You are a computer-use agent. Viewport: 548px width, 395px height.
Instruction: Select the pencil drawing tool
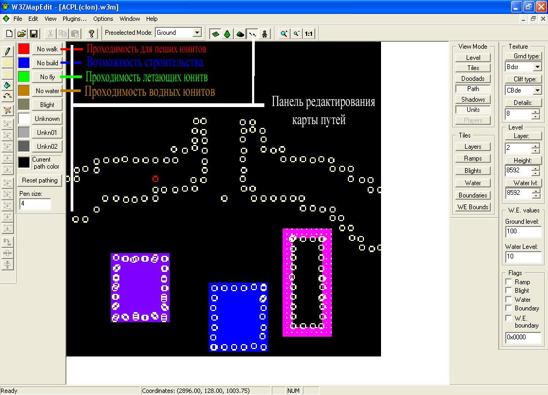click(x=7, y=51)
